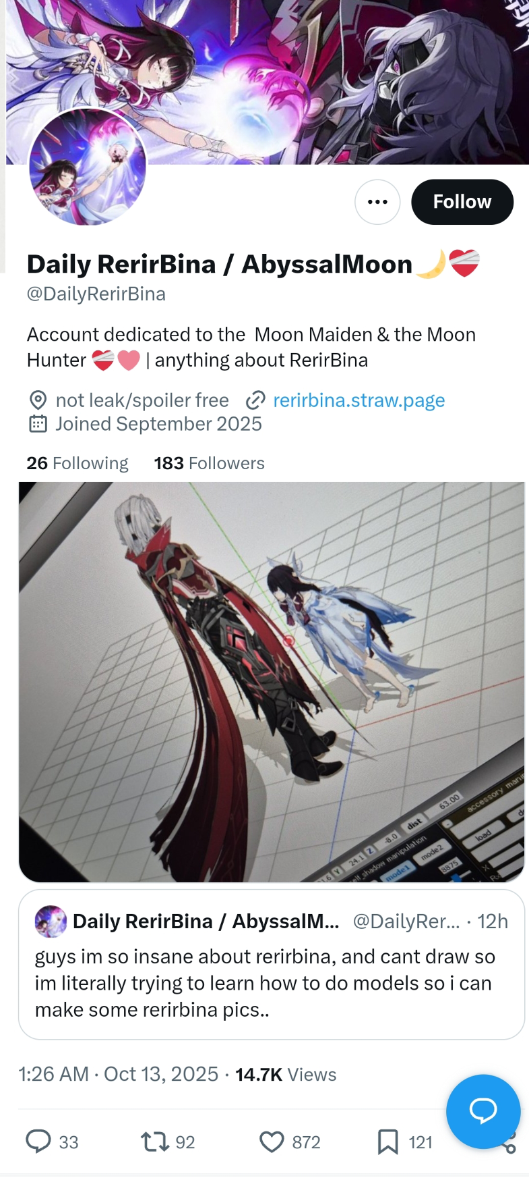This screenshot has width=529, height=1178.
Task: Open the 3D model photo attachment
Action: click(x=272, y=682)
